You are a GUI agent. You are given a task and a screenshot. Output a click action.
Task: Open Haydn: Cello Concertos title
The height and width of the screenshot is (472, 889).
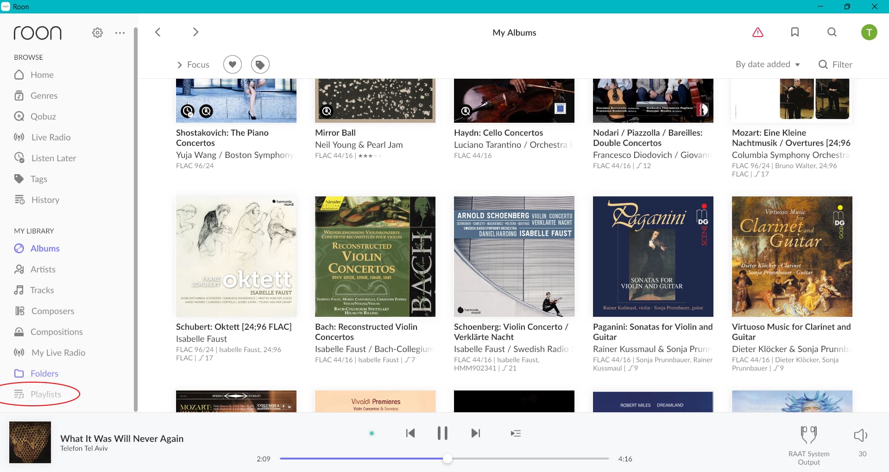pos(498,132)
